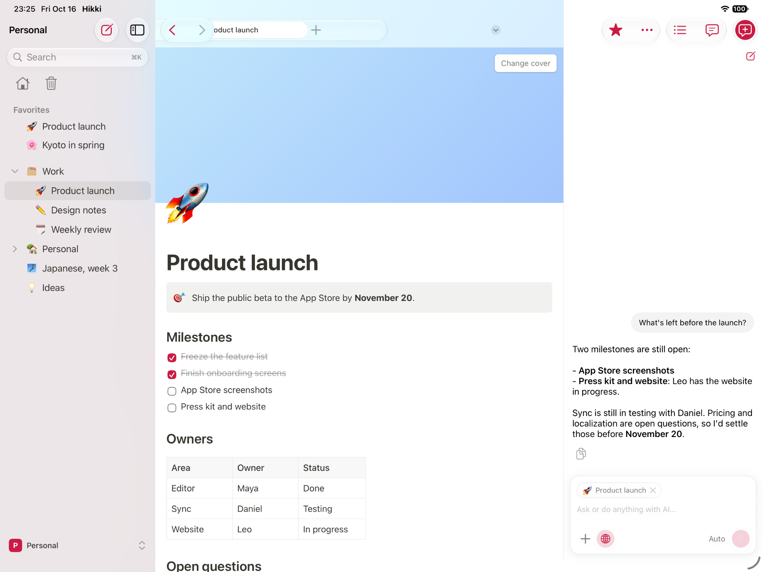This screenshot has width=763, height=572.
Task: Add attachment with plus in AI box
Action: [585, 538]
